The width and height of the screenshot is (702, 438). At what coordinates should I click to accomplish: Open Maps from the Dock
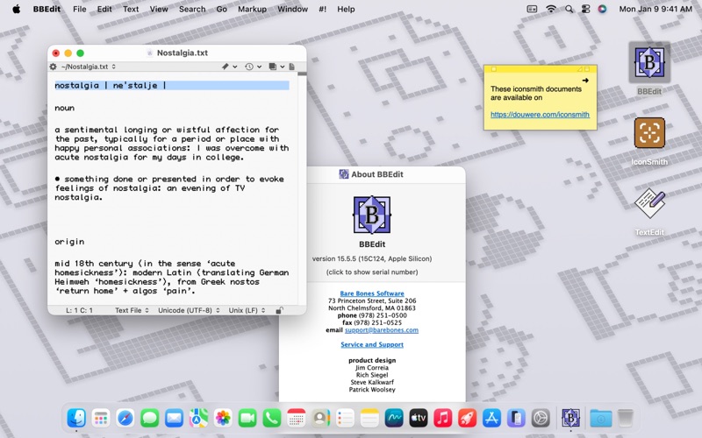point(198,419)
